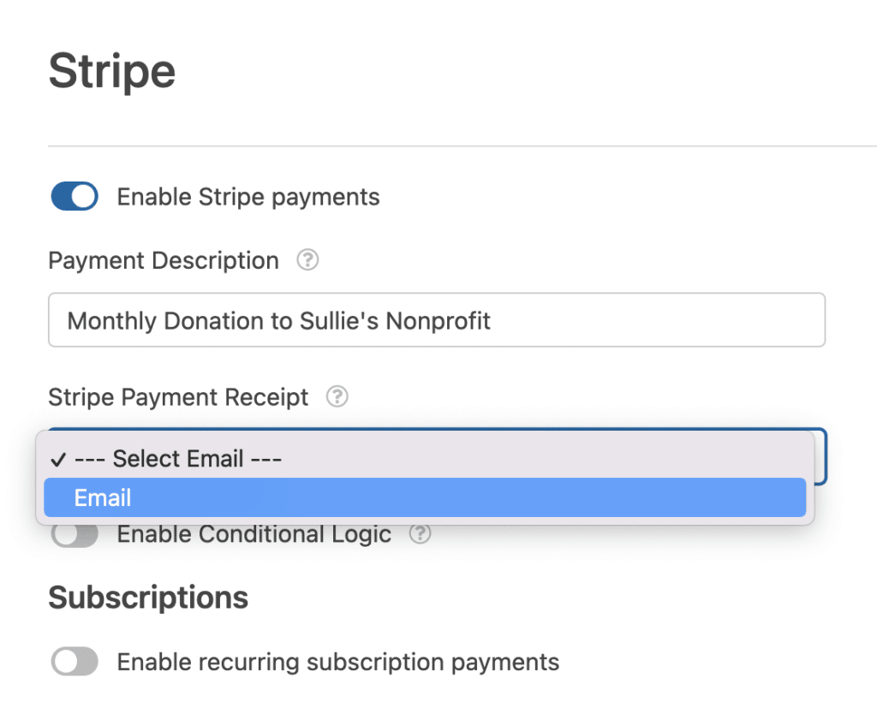This screenshot has height=708, width=877.
Task: Click the Enable Stripe payments toggle slider
Action: coord(74,196)
